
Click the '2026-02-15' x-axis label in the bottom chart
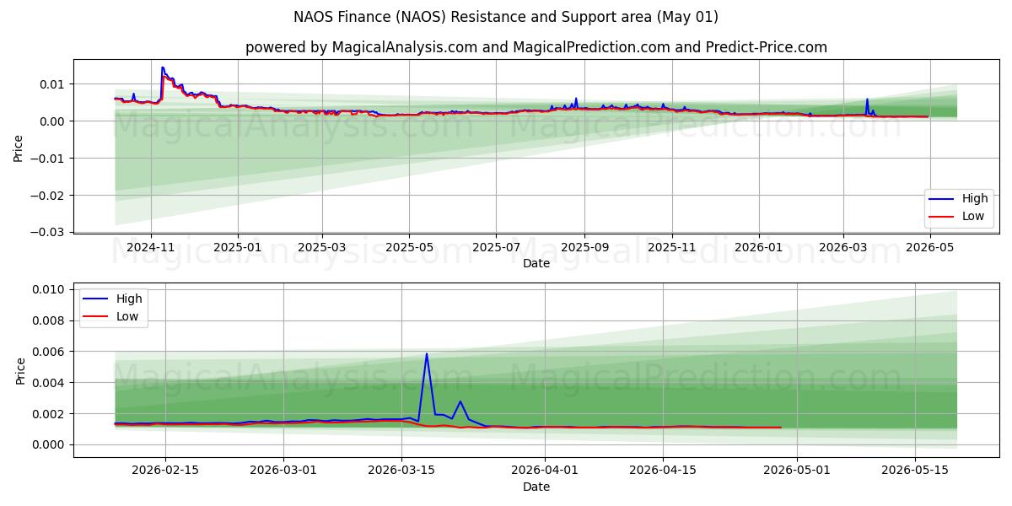165,472
